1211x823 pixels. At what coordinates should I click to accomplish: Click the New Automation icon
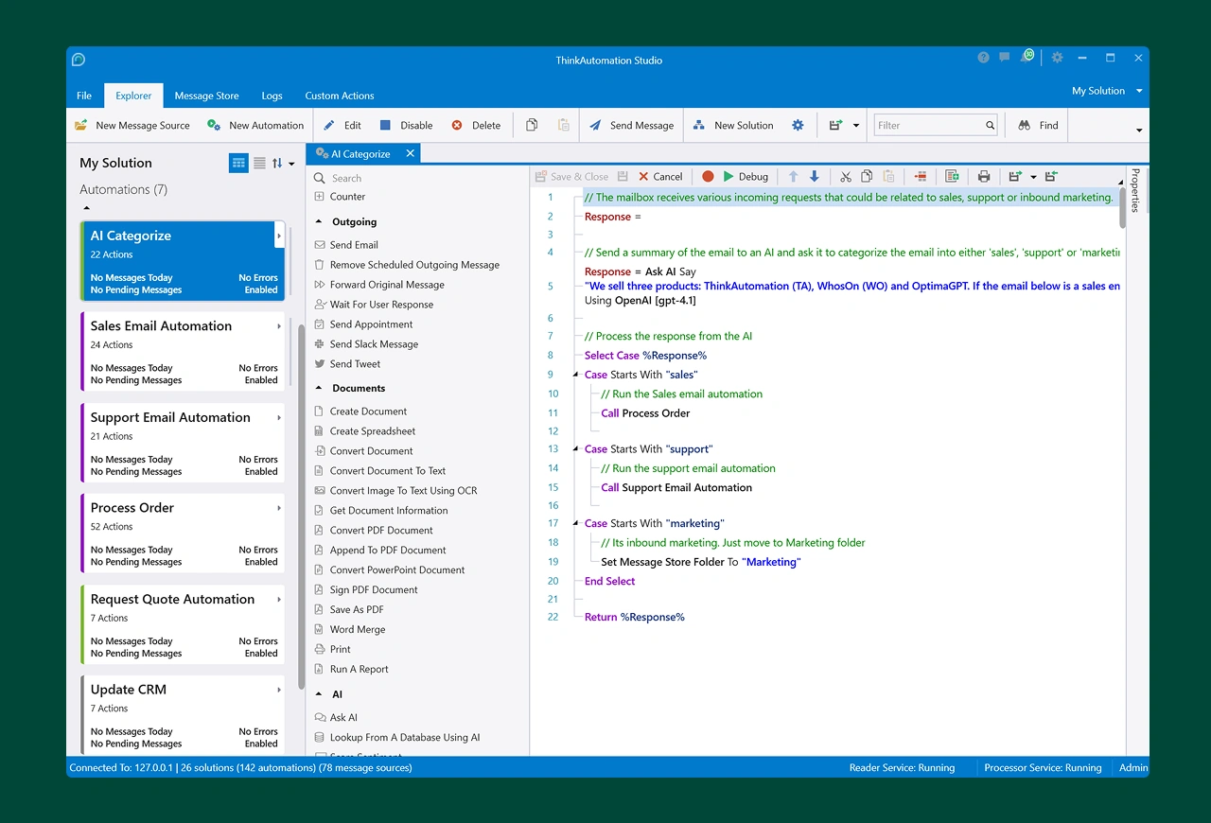click(x=215, y=125)
